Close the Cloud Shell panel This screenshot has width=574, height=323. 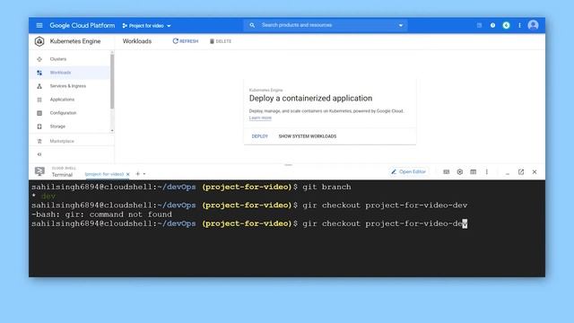click(x=535, y=171)
